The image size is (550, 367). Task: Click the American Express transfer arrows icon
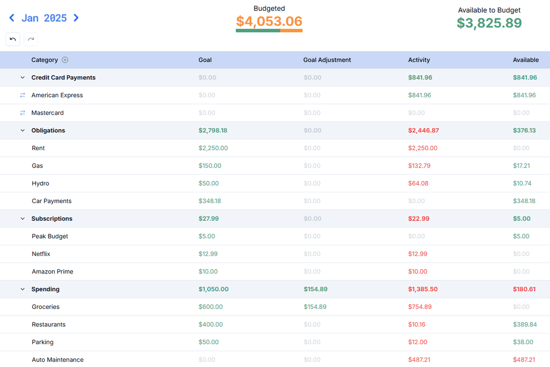coord(22,95)
